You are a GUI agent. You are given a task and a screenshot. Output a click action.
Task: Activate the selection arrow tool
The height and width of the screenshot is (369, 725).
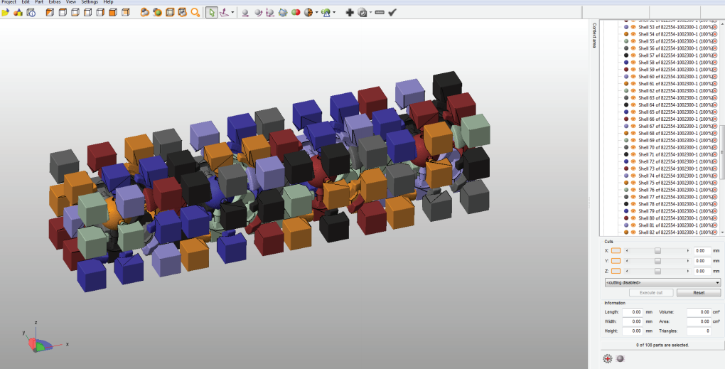[x=212, y=12]
